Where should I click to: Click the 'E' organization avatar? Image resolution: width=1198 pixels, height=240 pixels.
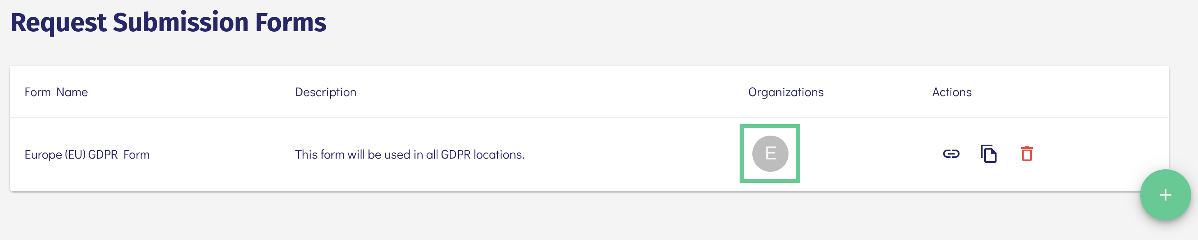coord(770,153)
